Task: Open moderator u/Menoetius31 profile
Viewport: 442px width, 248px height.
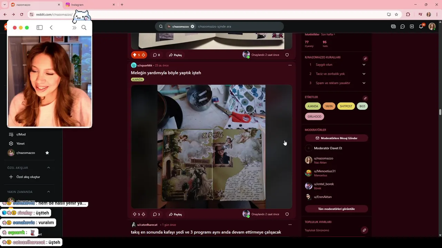Action: [x=325, y=171]
